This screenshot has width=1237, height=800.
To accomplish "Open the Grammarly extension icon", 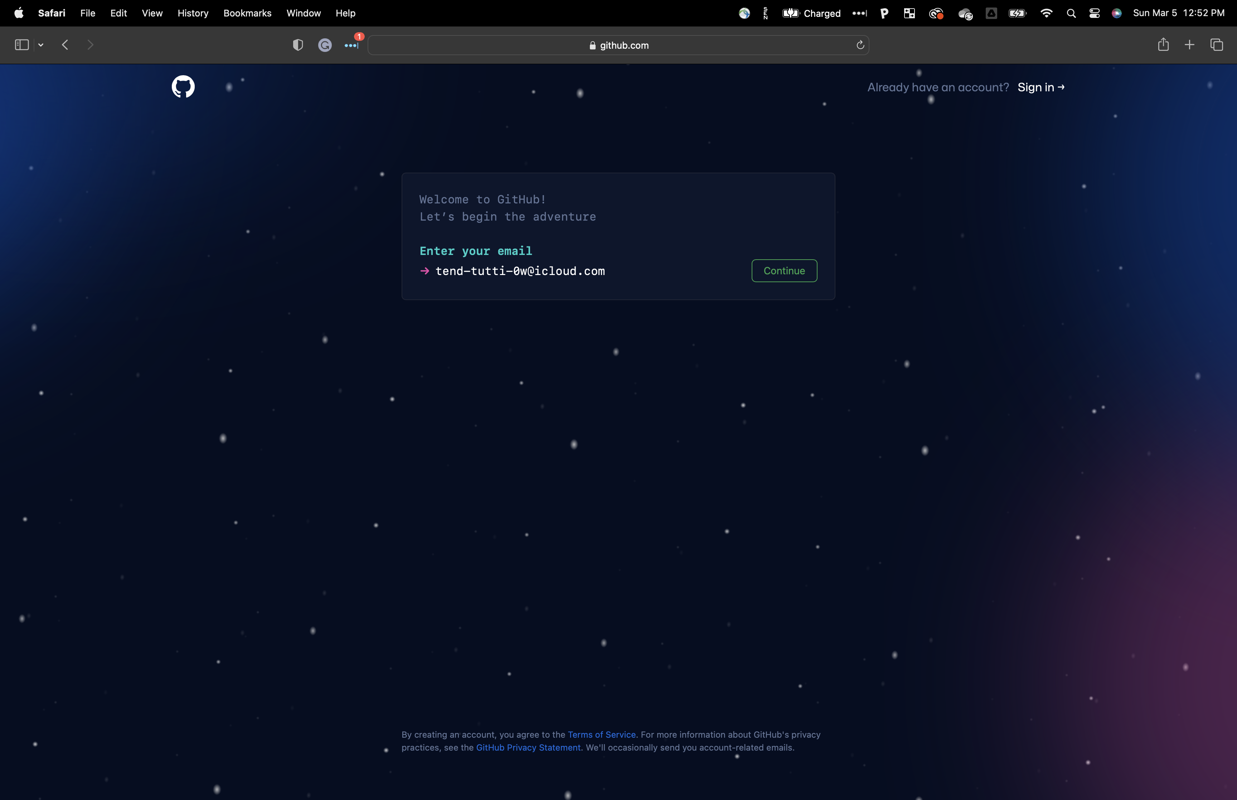I will [325, 46].
